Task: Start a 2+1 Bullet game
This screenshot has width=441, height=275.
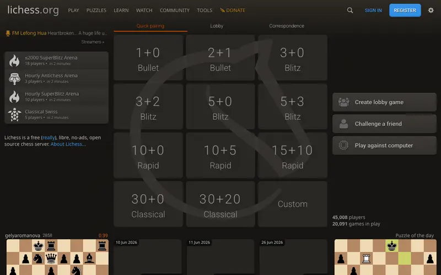Action: tap(220, 58)
